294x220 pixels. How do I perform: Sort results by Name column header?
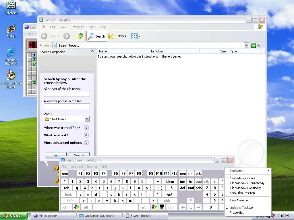[122, 51]
